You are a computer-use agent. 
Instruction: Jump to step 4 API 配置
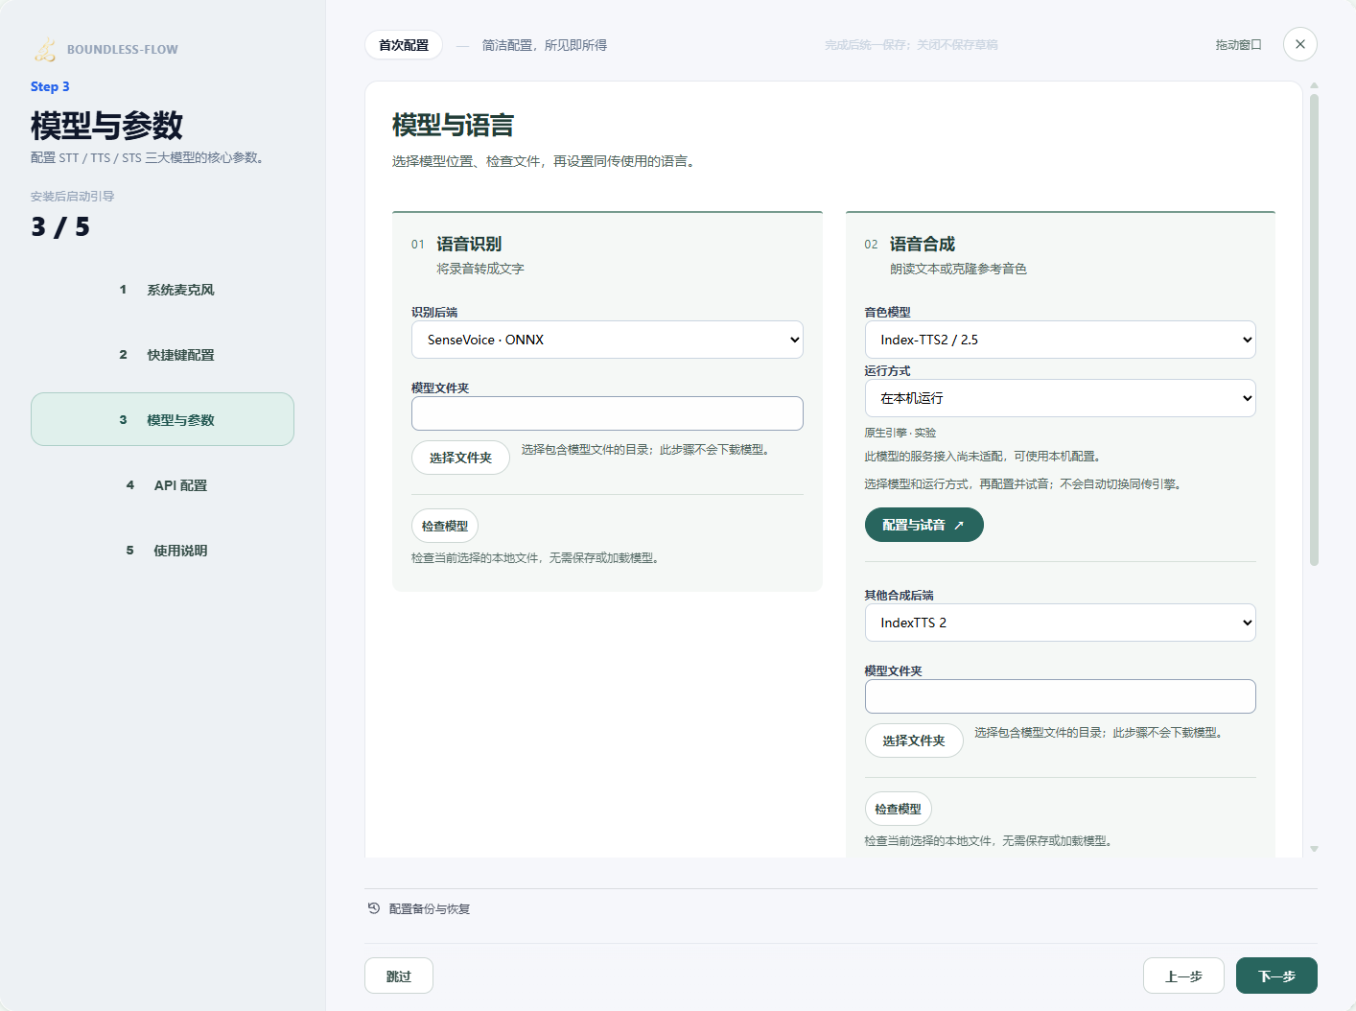click(x=162, y=485)
